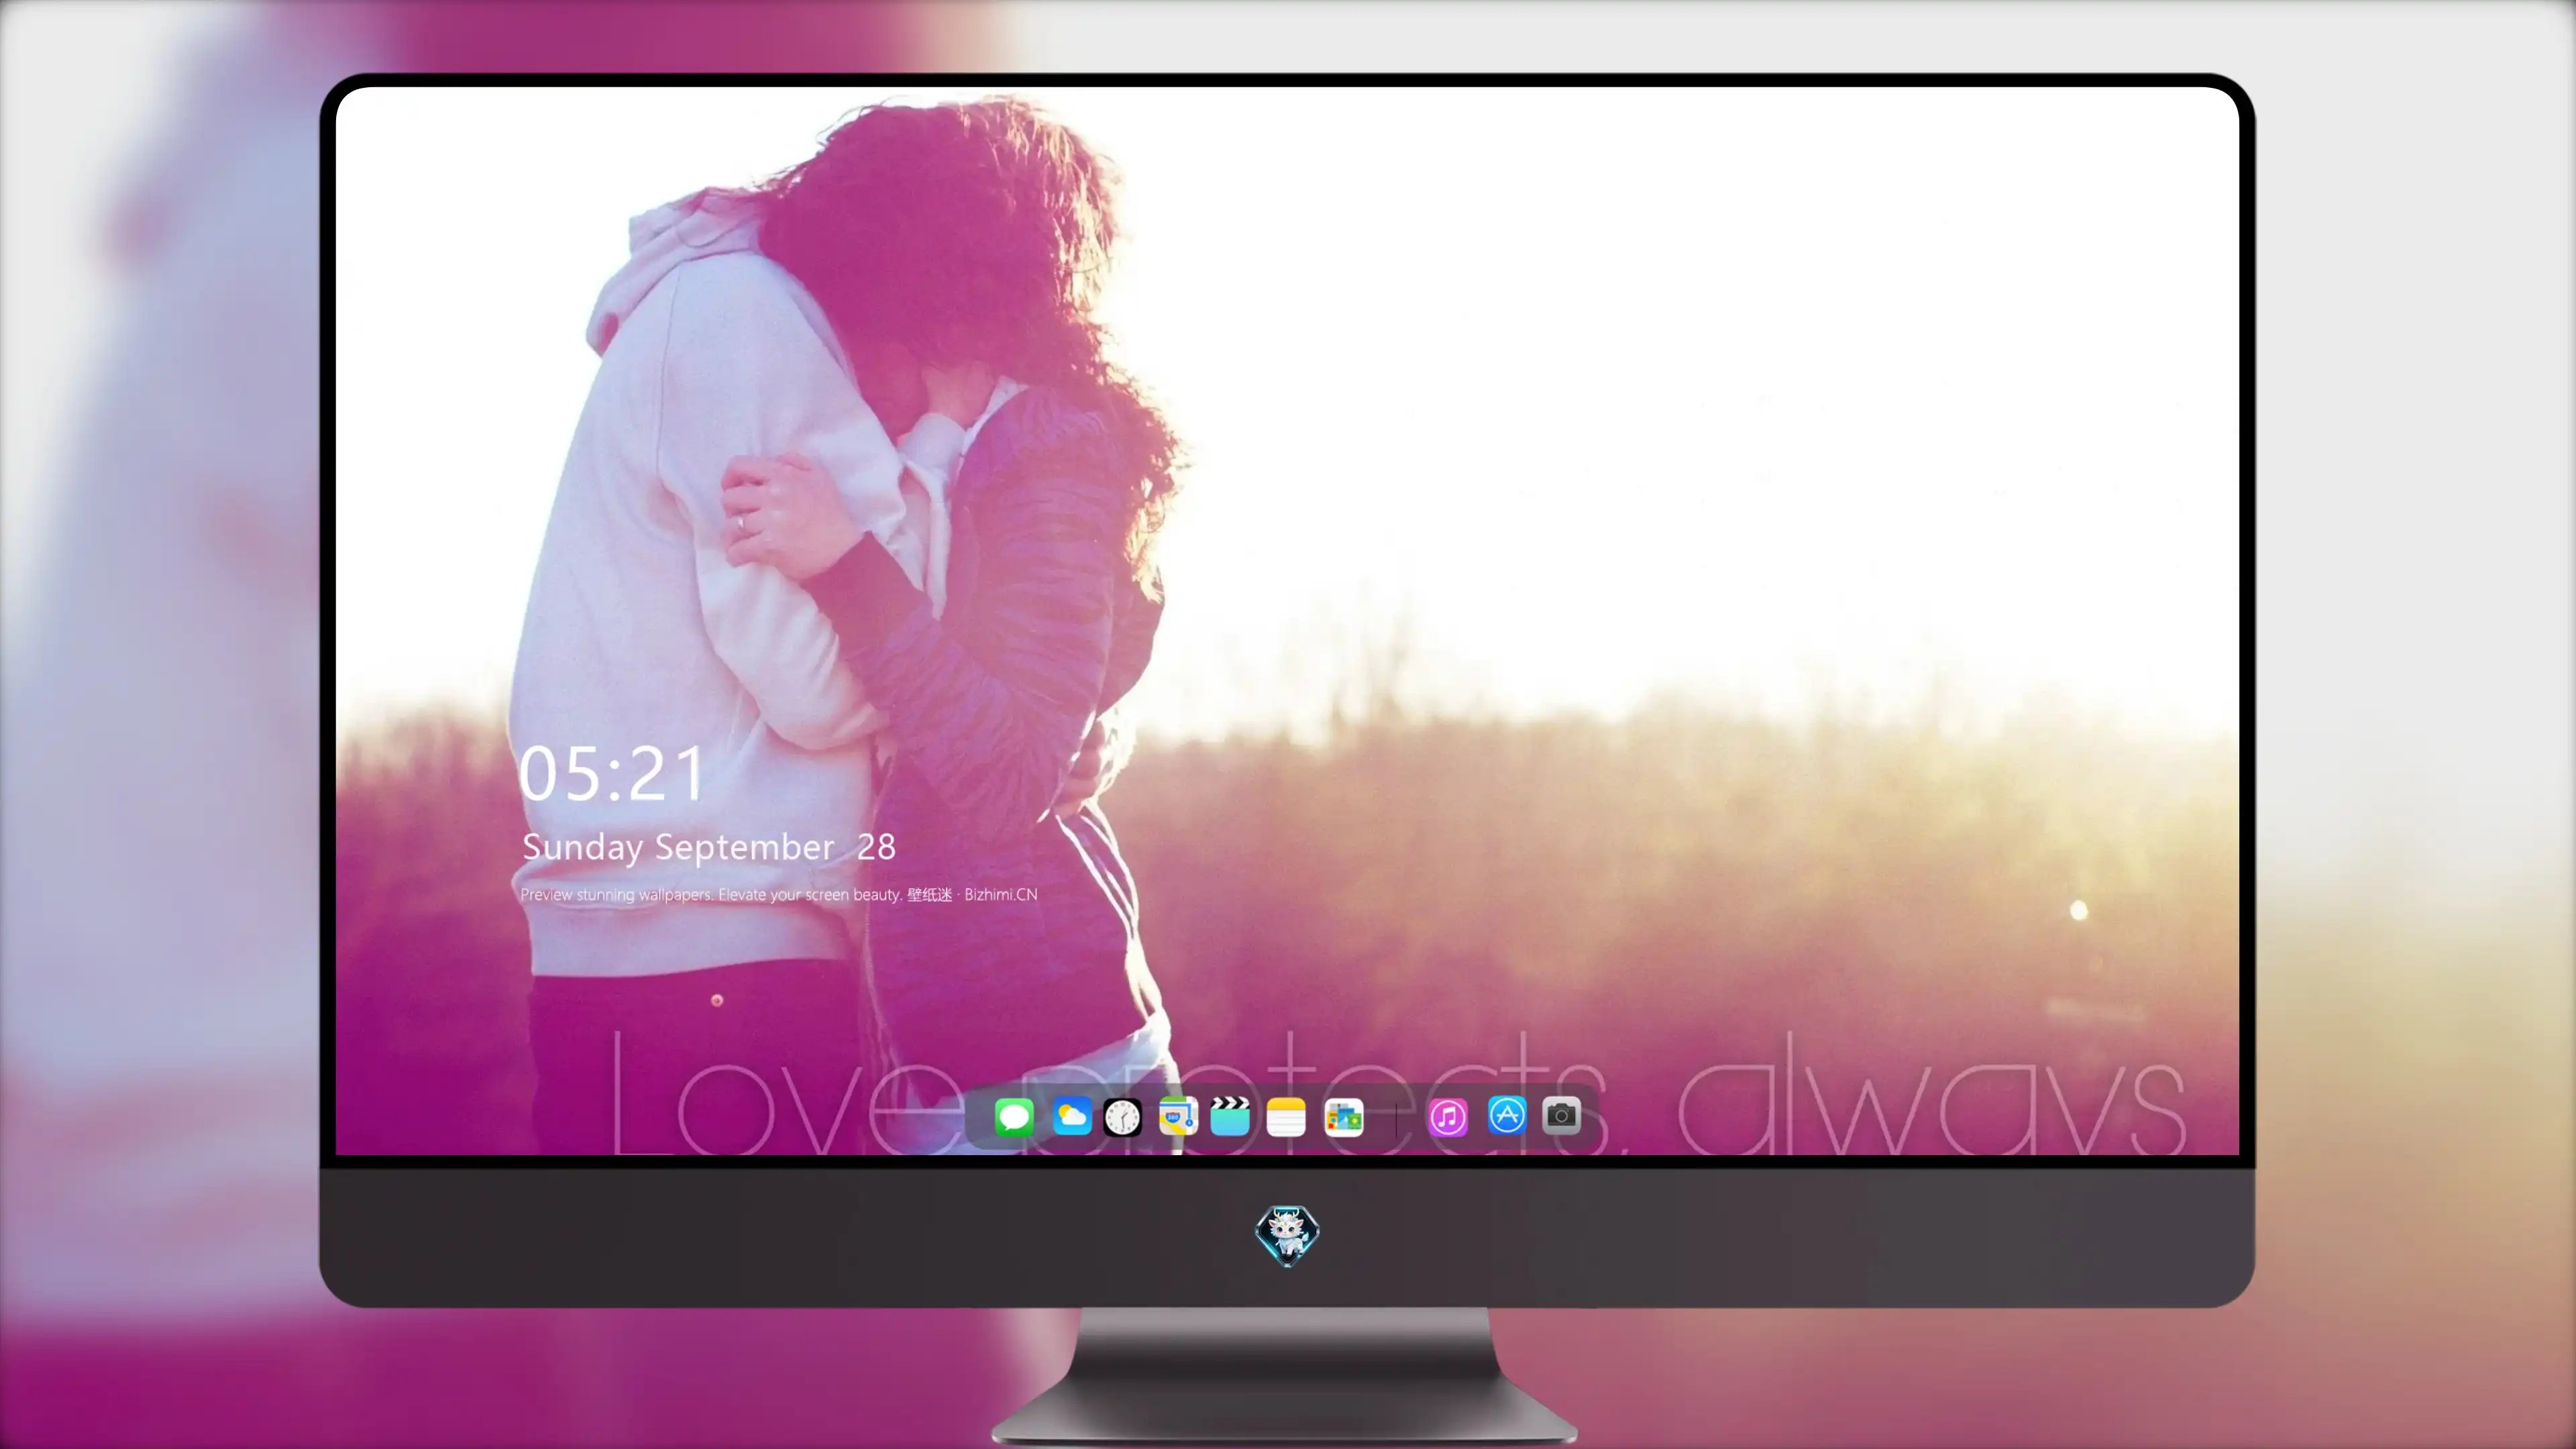Launch the Videos clapperboard icon

[1230, 1116]
